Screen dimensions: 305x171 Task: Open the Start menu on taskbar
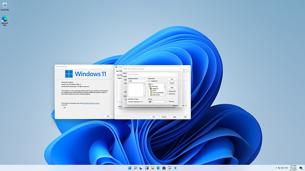[130, 168]
